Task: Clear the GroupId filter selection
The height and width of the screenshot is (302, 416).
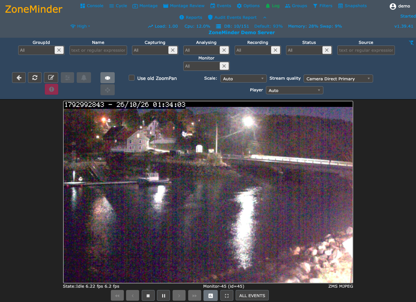Action: pyautogui.click(x=59, y=50)
